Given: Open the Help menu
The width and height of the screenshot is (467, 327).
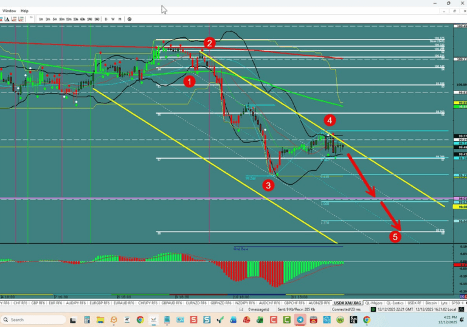Looking at the screenshot, I should tap(24, 11).
